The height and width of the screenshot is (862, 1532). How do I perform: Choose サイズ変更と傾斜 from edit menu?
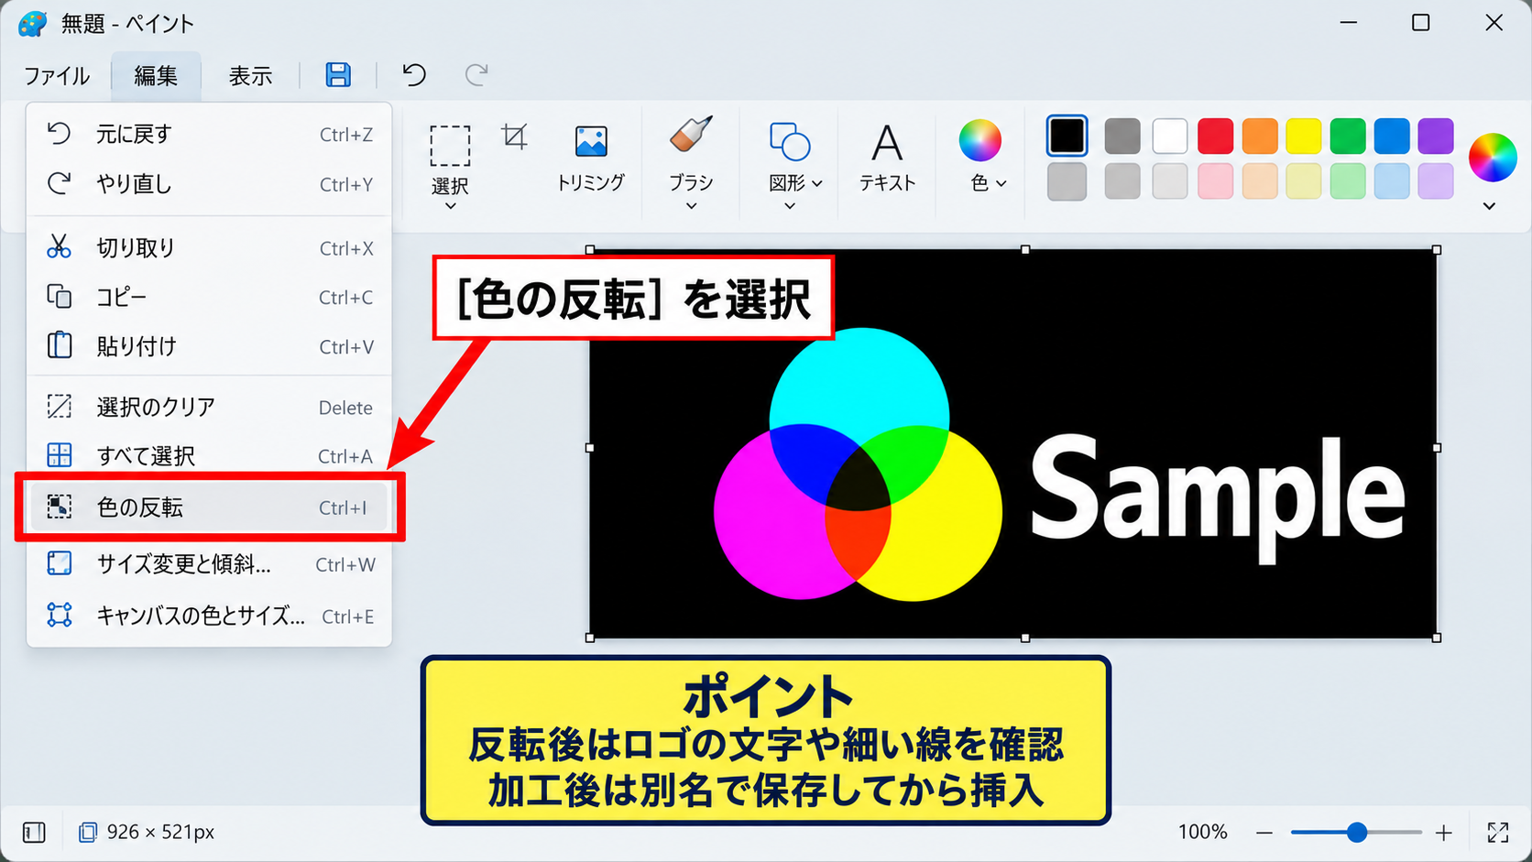209,564
